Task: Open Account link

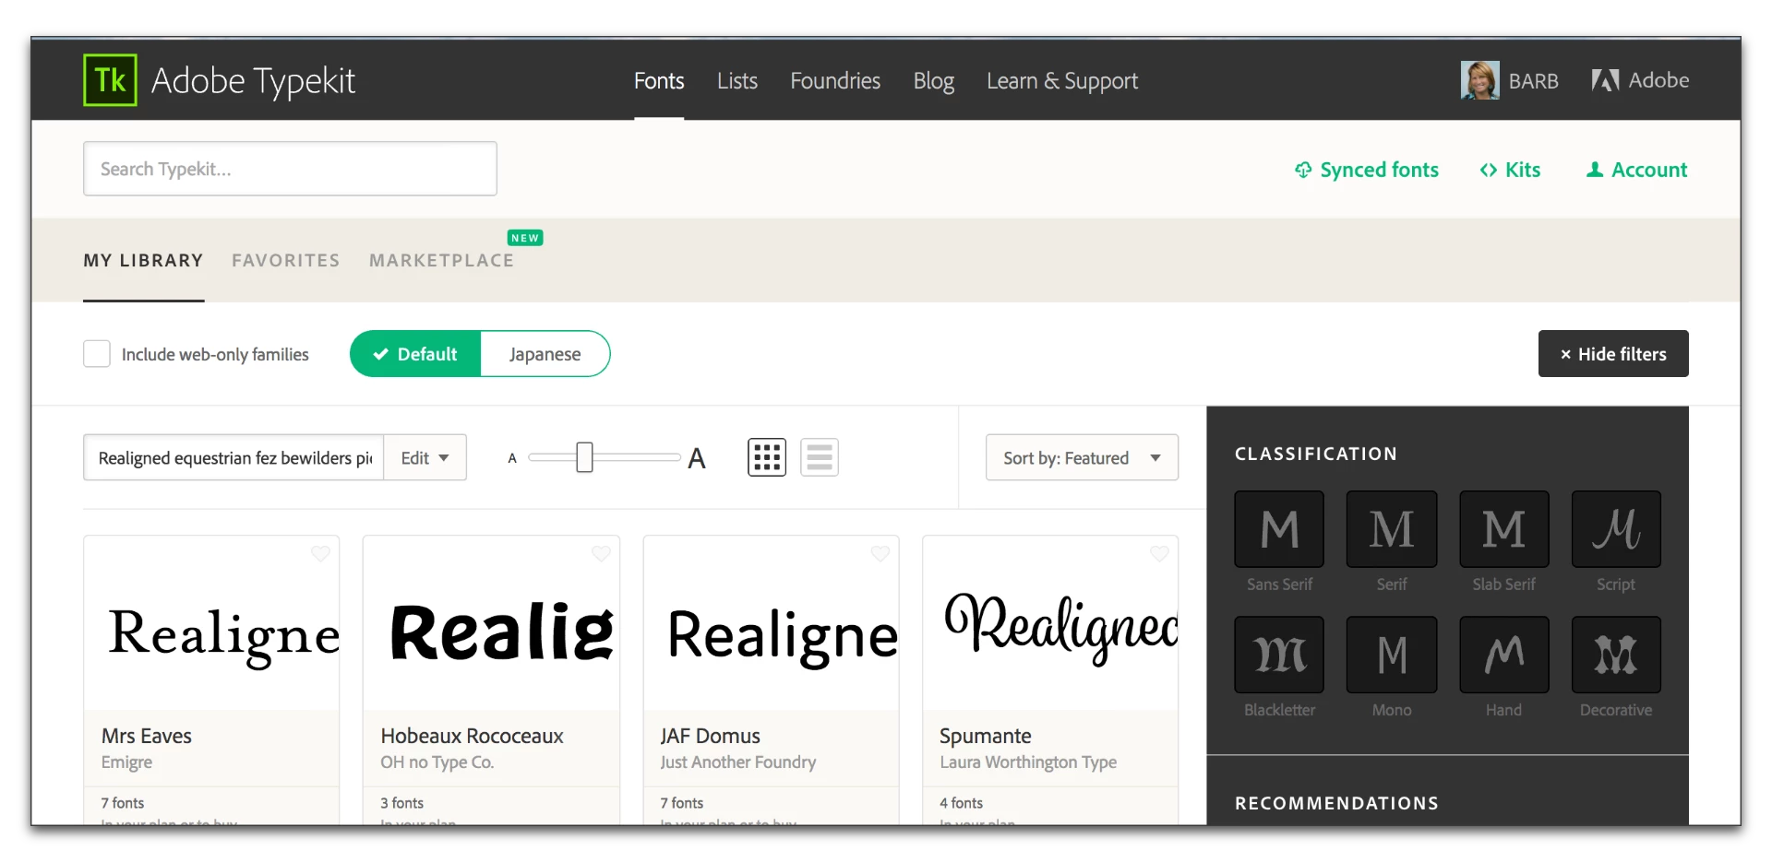Action: [1637, 170]
